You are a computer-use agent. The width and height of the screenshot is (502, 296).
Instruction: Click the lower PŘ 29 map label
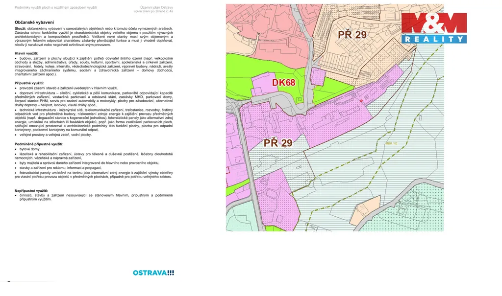pyautogui.click(x=278, y=143)
